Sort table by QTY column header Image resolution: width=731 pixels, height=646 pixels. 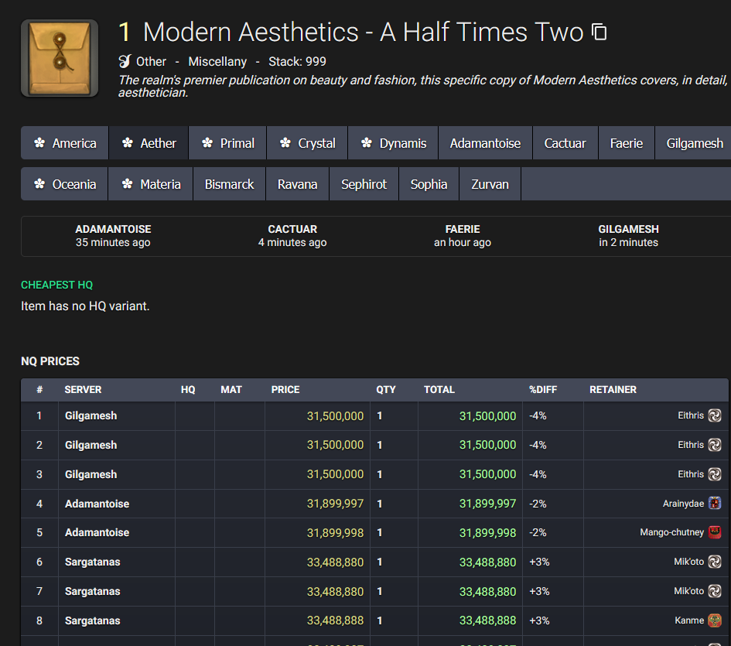coord(386,389)
